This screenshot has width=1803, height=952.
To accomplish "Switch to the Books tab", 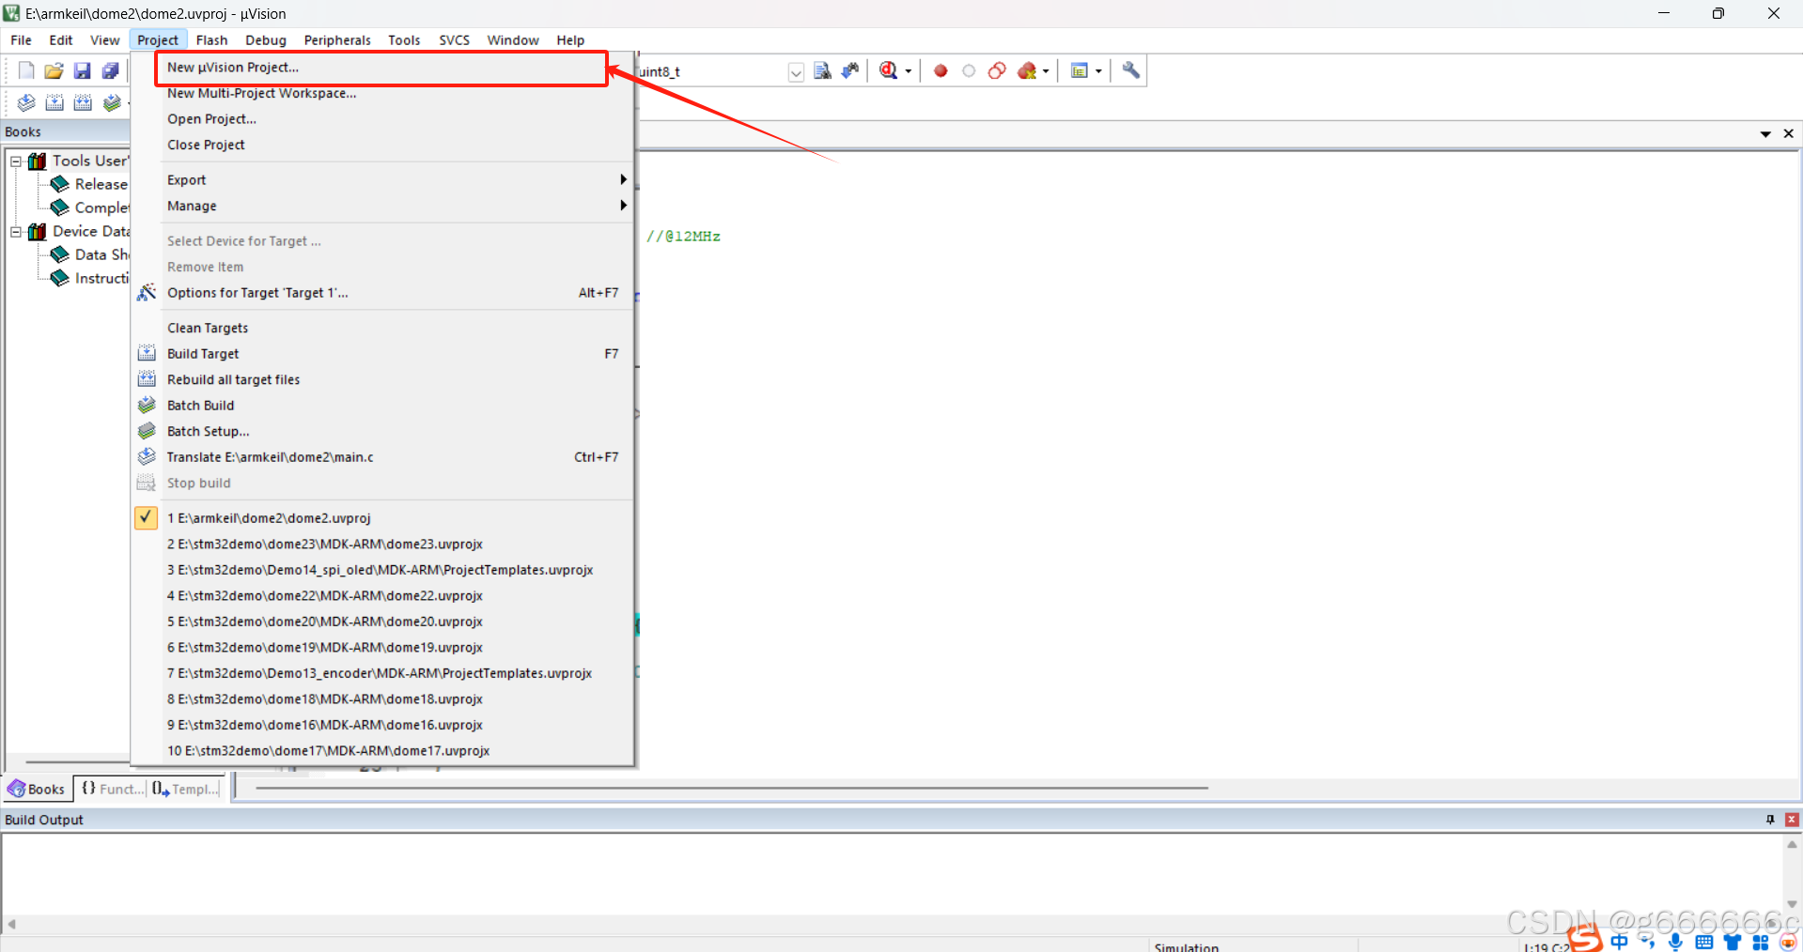I will tap(37, 789).
